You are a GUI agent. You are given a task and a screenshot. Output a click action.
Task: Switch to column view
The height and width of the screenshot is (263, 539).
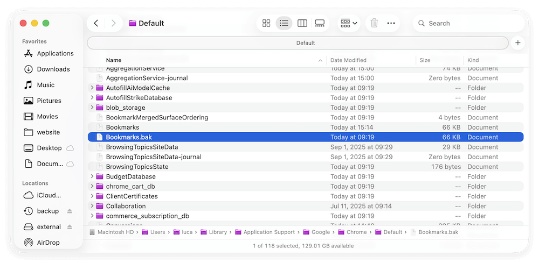[x=302, y=23]
